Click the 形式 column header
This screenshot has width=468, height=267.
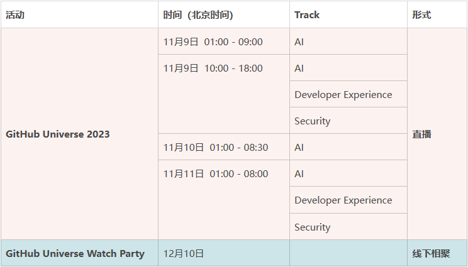(421, 15)
